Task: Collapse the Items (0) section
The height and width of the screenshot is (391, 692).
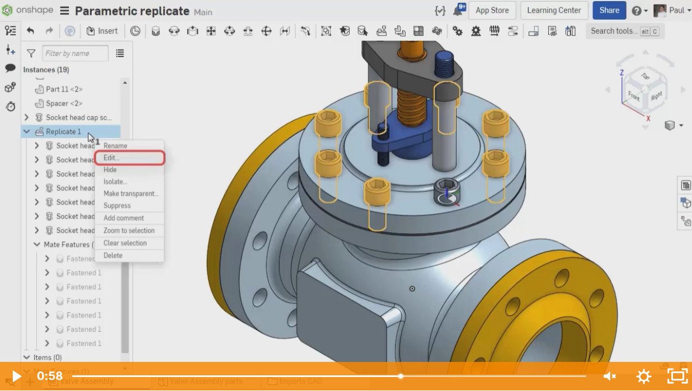Action: pos(26,357)
